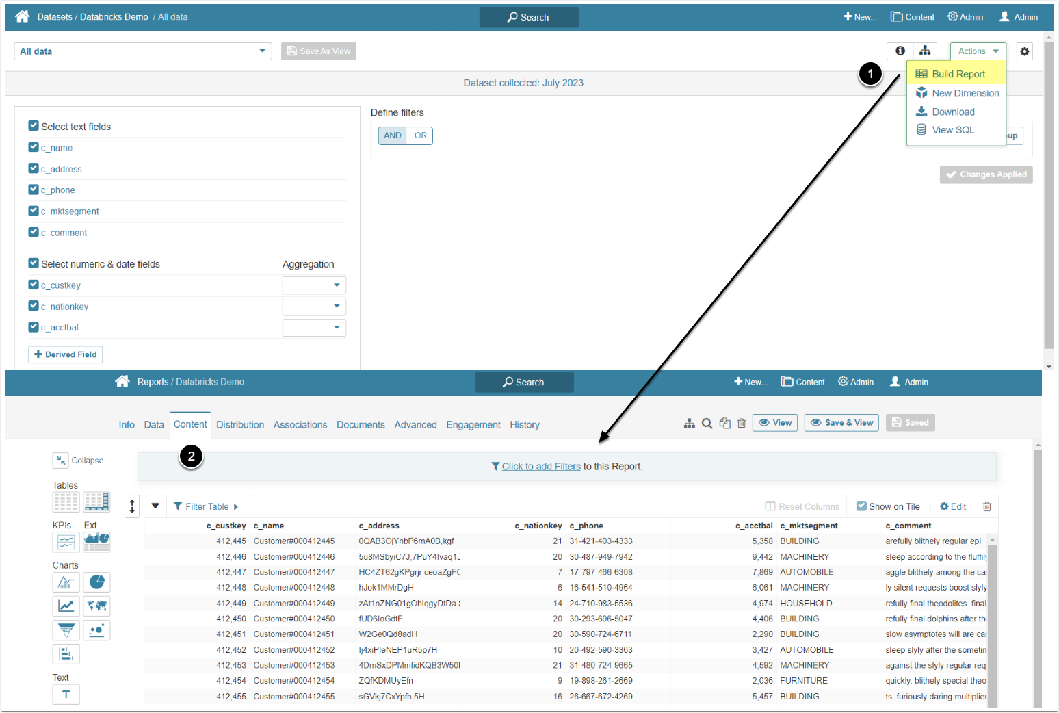Viewport: 1059px width, 713px height.
Task: Open the New menu in Reports header
Action: click(750, 382)
